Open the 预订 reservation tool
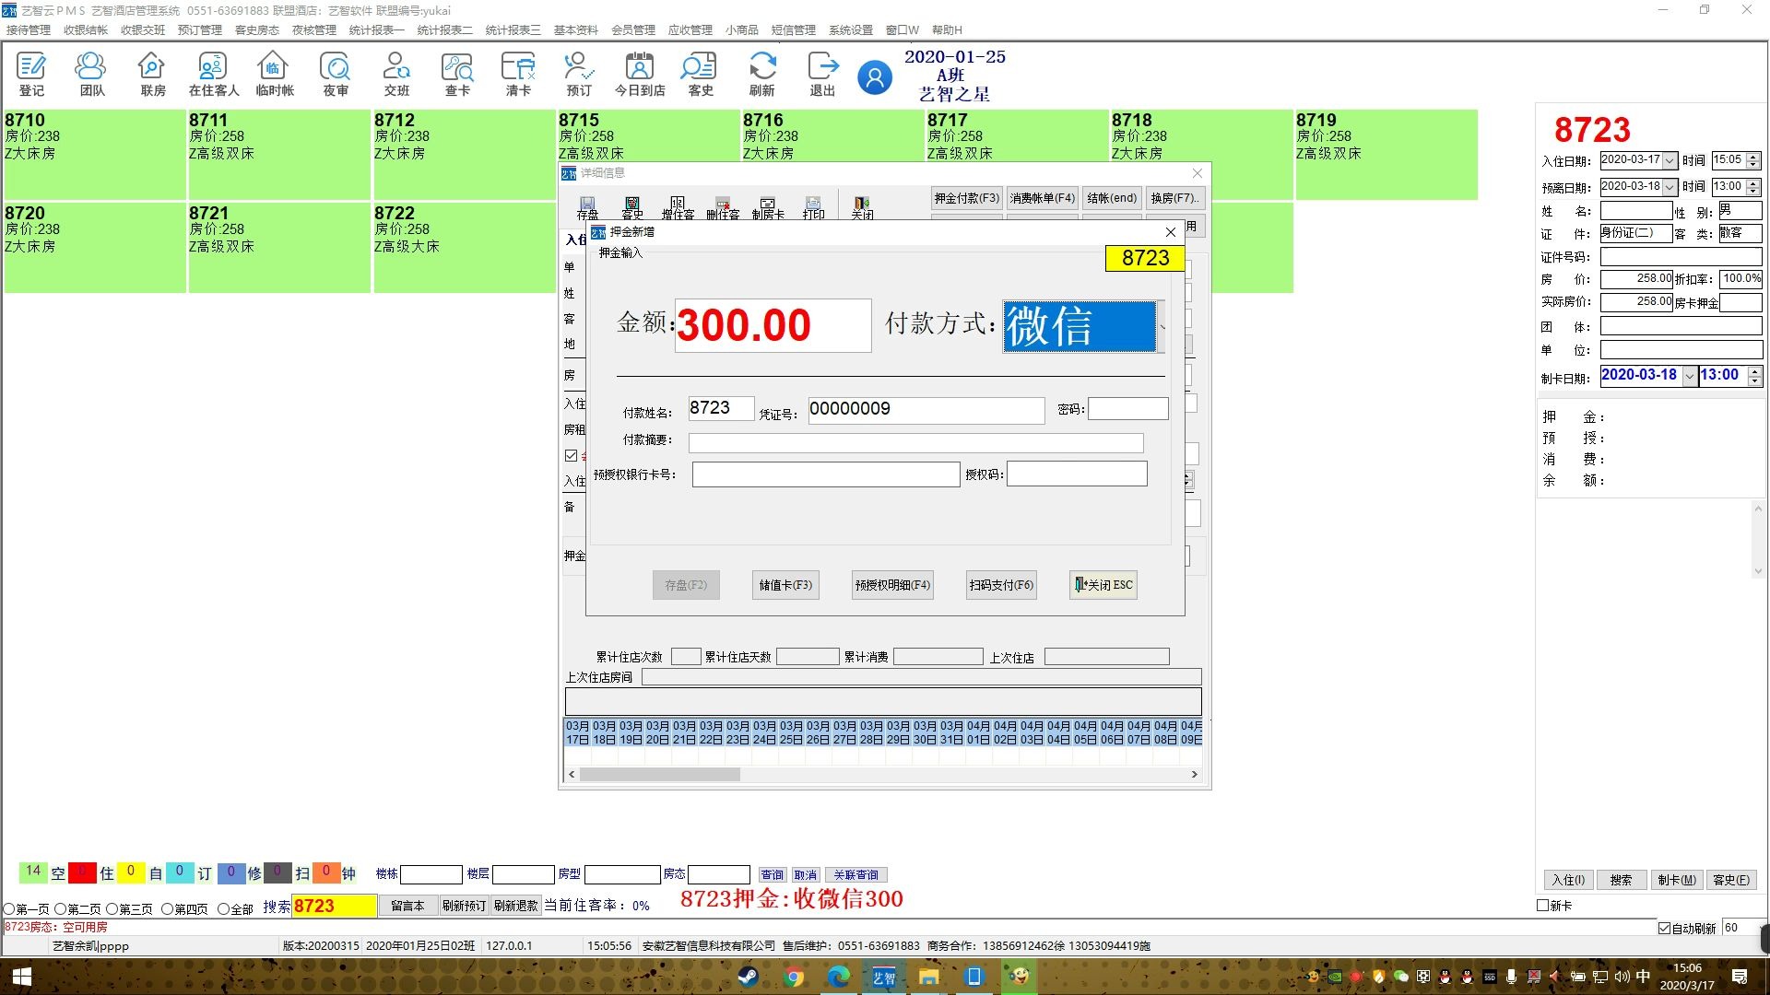Image resolution: width=1770 pixels, height=995 pixels. pyautogui.click(x=579, y=74)
